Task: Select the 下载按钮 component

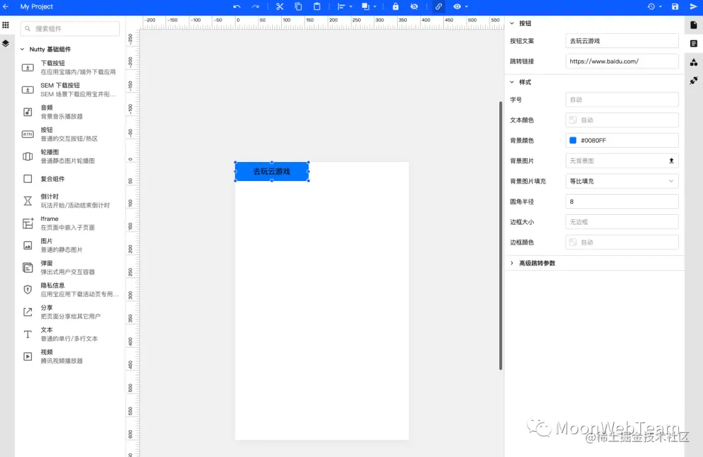Action: 70,67
